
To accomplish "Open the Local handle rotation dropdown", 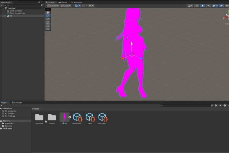I will 66,6.
